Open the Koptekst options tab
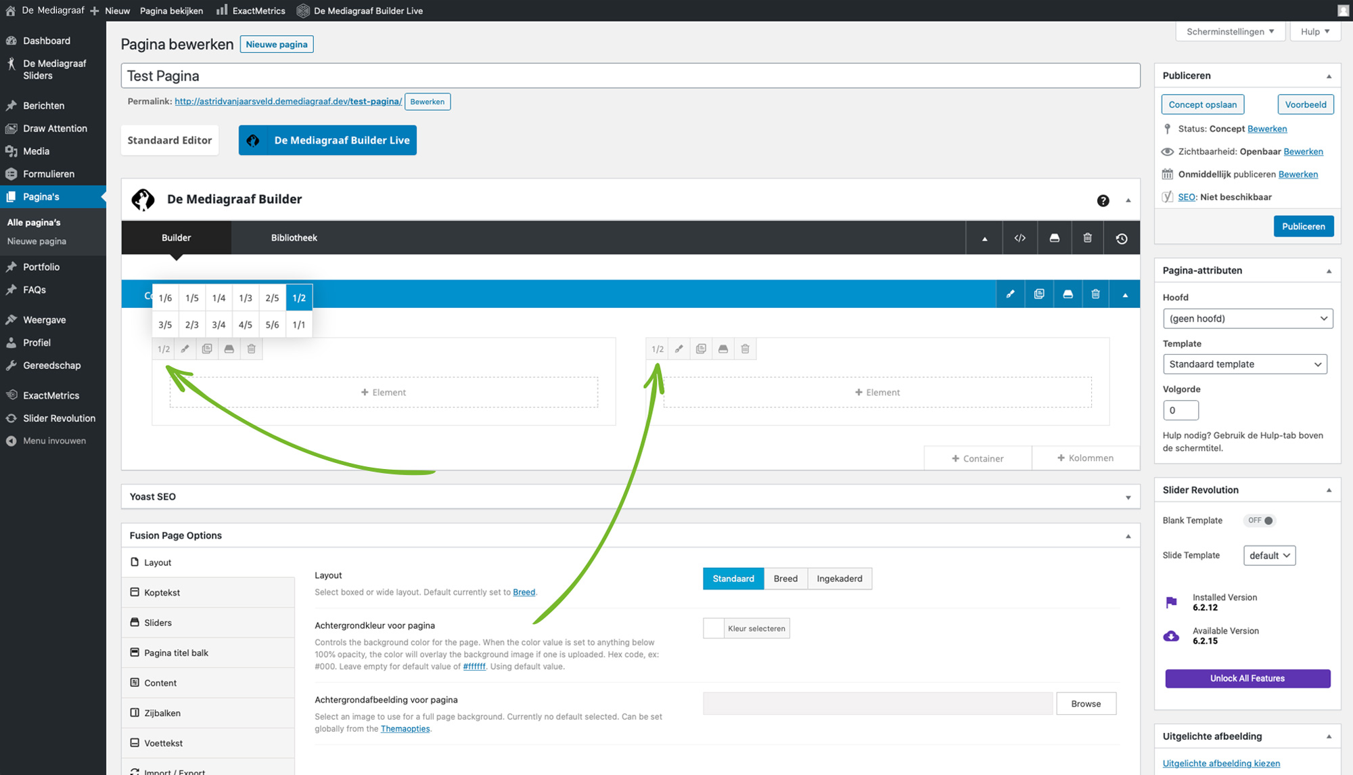 [x=162, y=593]
